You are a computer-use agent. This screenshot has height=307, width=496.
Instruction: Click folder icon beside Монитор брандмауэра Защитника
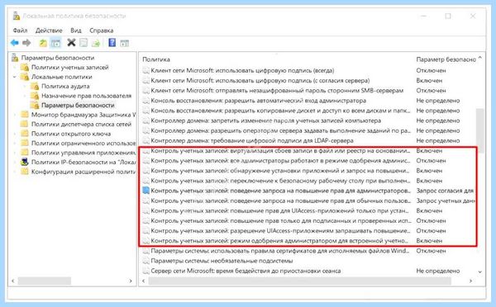tap(25, 115)
